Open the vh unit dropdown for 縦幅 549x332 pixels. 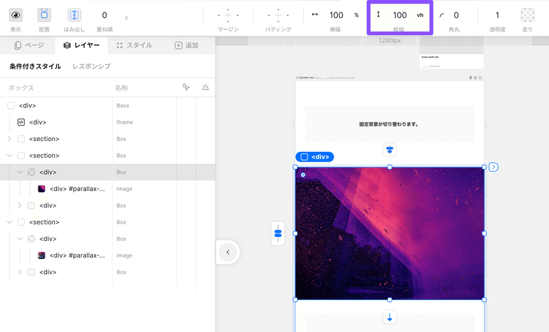pos(420,15)
